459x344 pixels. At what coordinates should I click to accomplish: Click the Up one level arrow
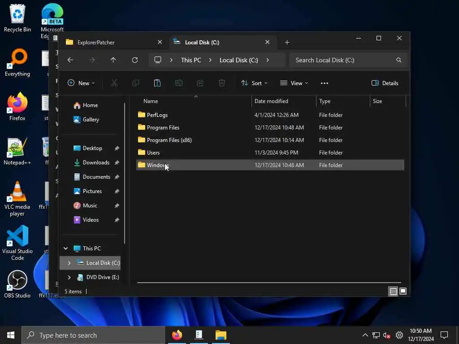[x=113, y=60]
